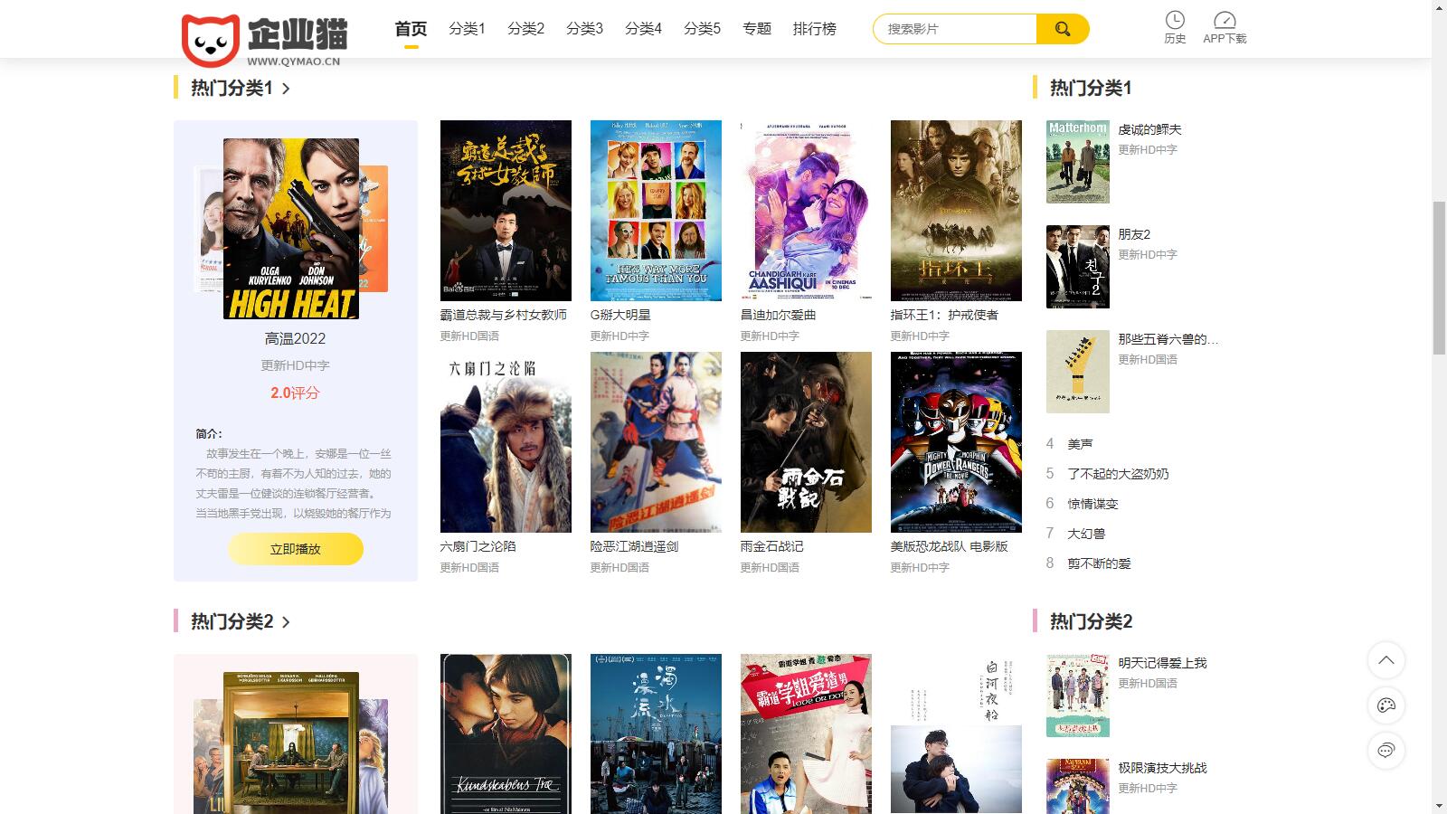
Task: Click the G掰大明星 title link
Action: coord(620,315)
